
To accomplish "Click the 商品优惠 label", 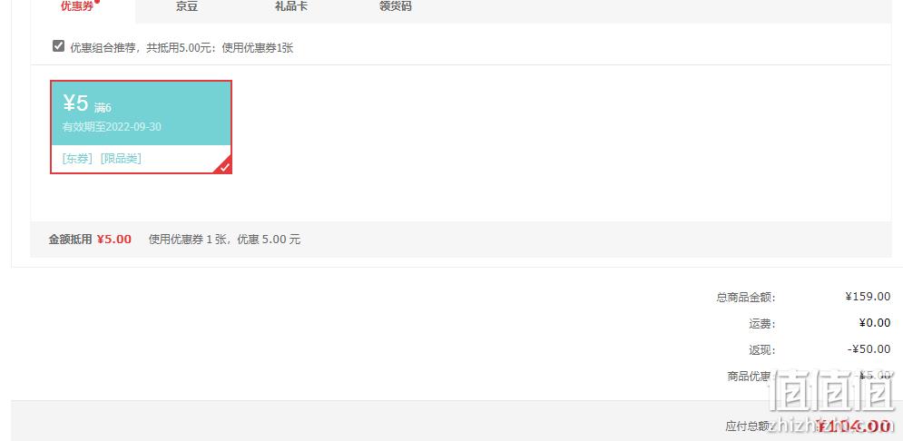I will point(749,376).
